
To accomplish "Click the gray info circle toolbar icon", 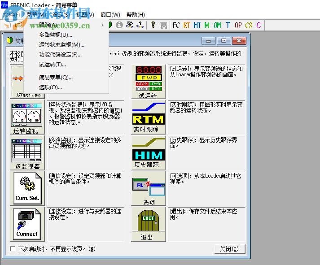I will point(119,25).
